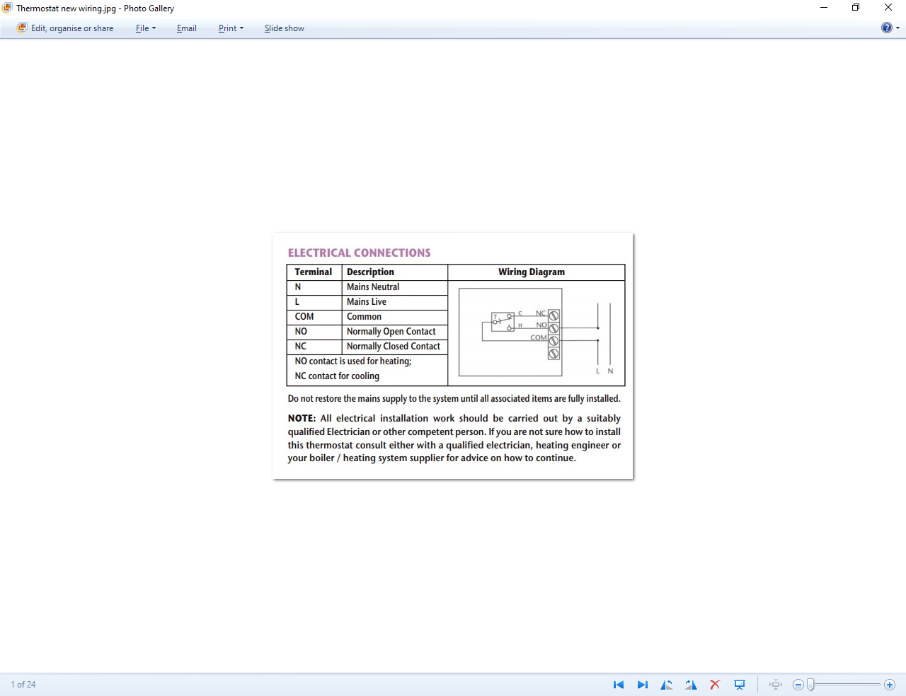Open the dropdown arrow beside Help
Viewport: 906px width, 696px height.
(x=898, y=28)
